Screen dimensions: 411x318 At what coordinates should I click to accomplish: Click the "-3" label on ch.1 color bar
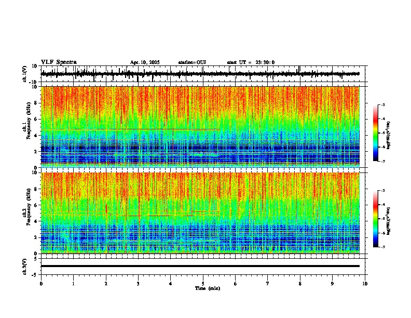382,104
